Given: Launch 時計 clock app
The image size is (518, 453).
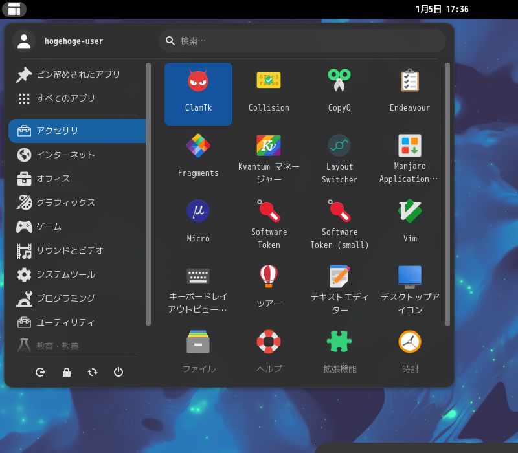Looking at the screenshot, I should [410, 353].
